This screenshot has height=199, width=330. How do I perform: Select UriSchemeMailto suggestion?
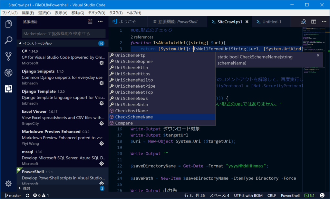[x=162, y=80]
